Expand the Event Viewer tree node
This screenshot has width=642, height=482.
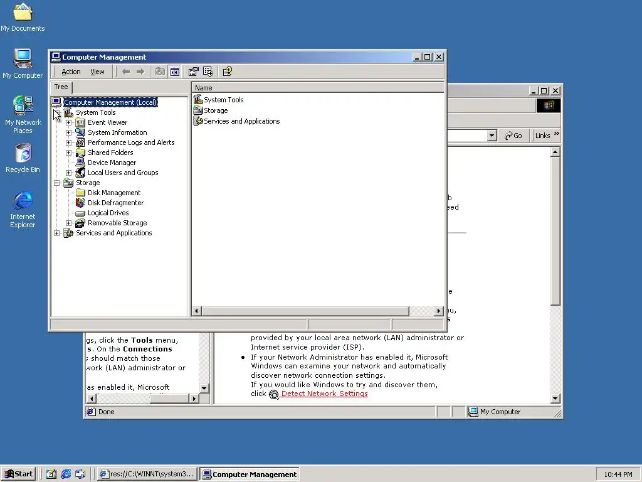pos(69,122)
